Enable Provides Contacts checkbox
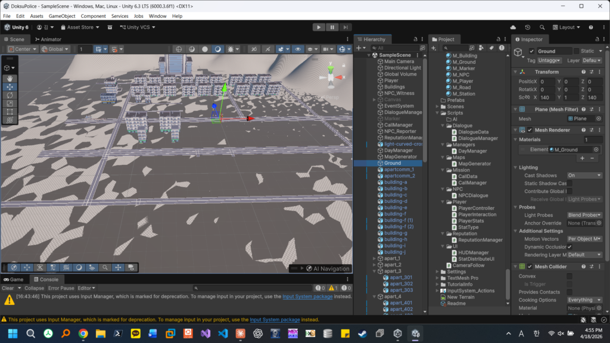The height and width of the screenshot is (343, 610). tap(569, 292)
